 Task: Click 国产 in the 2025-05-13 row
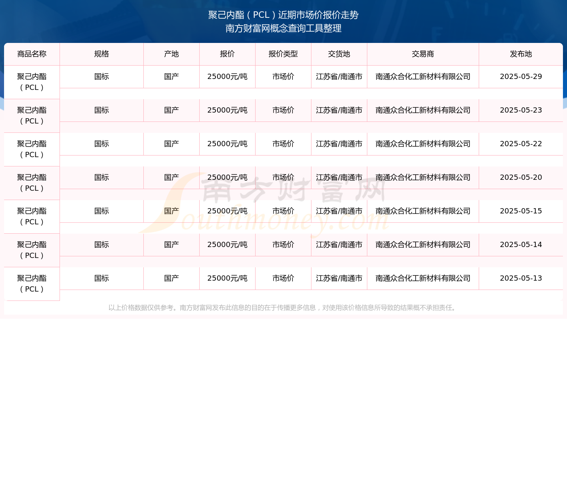(x=171, y=278)
